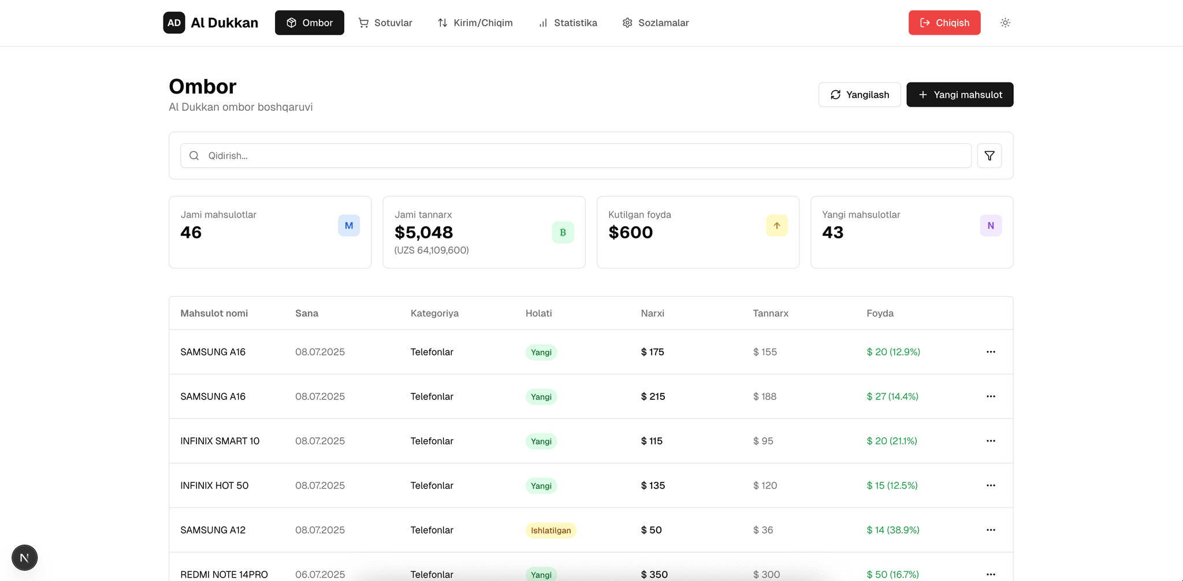Click the green currency icon in Jami tannarx
Screen dimensions: 1183x581
coord(563,233)
